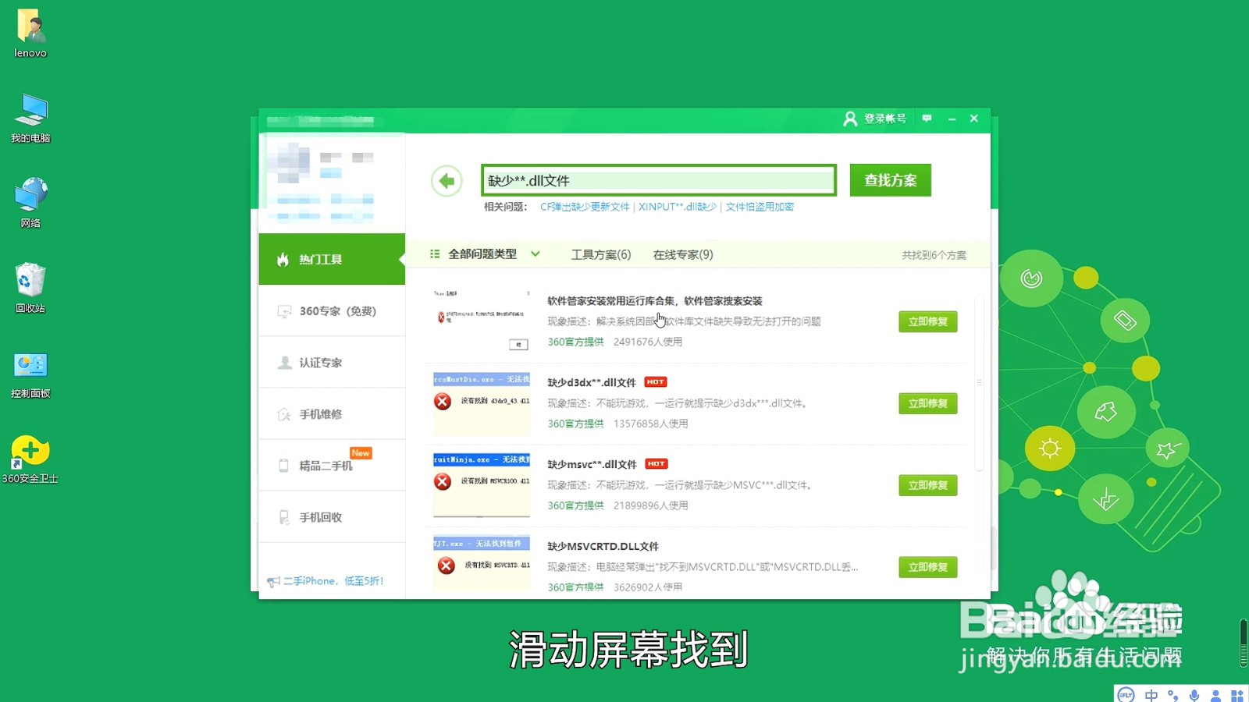The height and width of the screenshot is (702, 1249).
Task: Click the 共找到6个方案 result count
Action: (934, 255)
